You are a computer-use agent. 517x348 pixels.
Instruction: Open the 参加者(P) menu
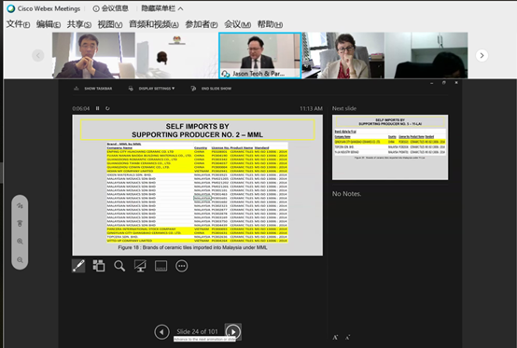click(202, 24)
